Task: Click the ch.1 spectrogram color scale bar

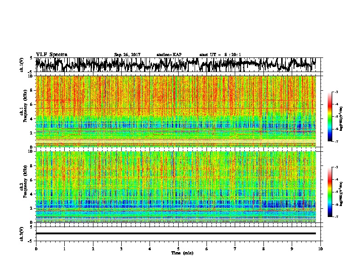Action: tap(330, 117)
